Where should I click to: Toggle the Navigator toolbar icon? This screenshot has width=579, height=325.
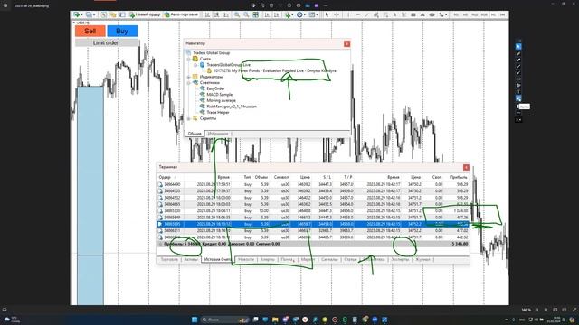click(112, 14)
